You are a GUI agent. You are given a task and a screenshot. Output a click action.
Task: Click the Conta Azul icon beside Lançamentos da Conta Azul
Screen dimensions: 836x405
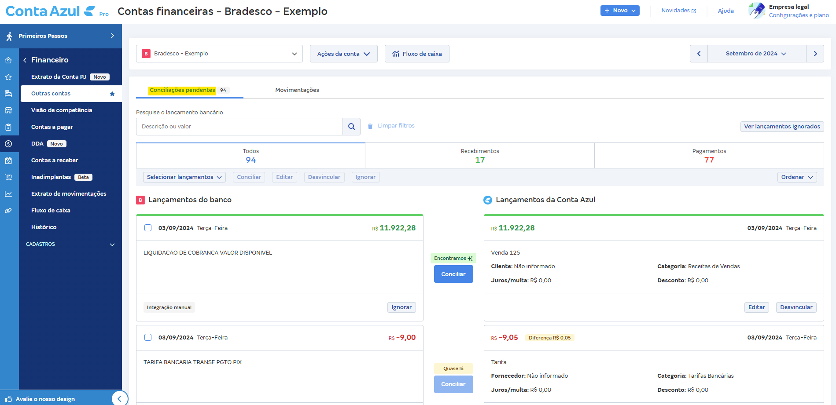pos(488,200)
